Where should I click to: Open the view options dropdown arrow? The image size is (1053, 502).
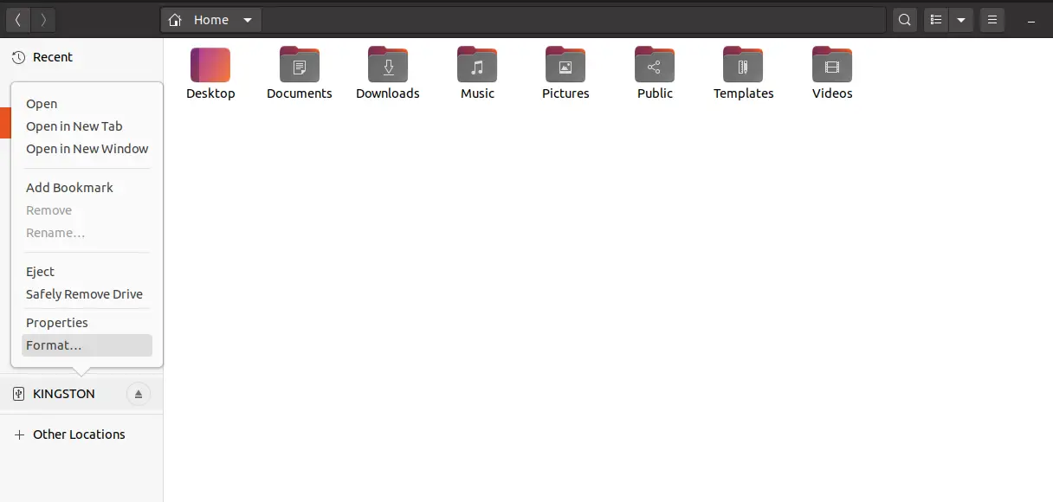tap(961, 19)
